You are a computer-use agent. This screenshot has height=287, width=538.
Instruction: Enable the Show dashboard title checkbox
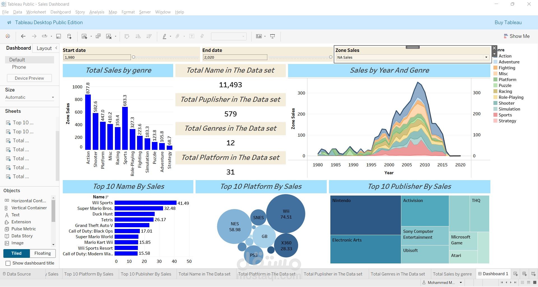[x=8, y=263]
